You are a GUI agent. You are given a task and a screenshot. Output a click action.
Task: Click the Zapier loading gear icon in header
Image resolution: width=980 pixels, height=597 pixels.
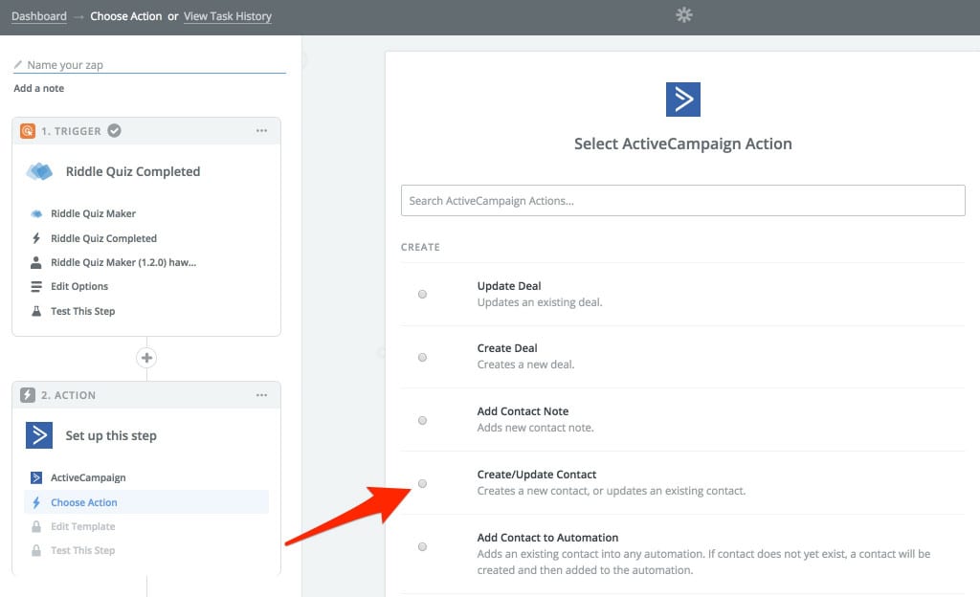[x=683, y=15]
